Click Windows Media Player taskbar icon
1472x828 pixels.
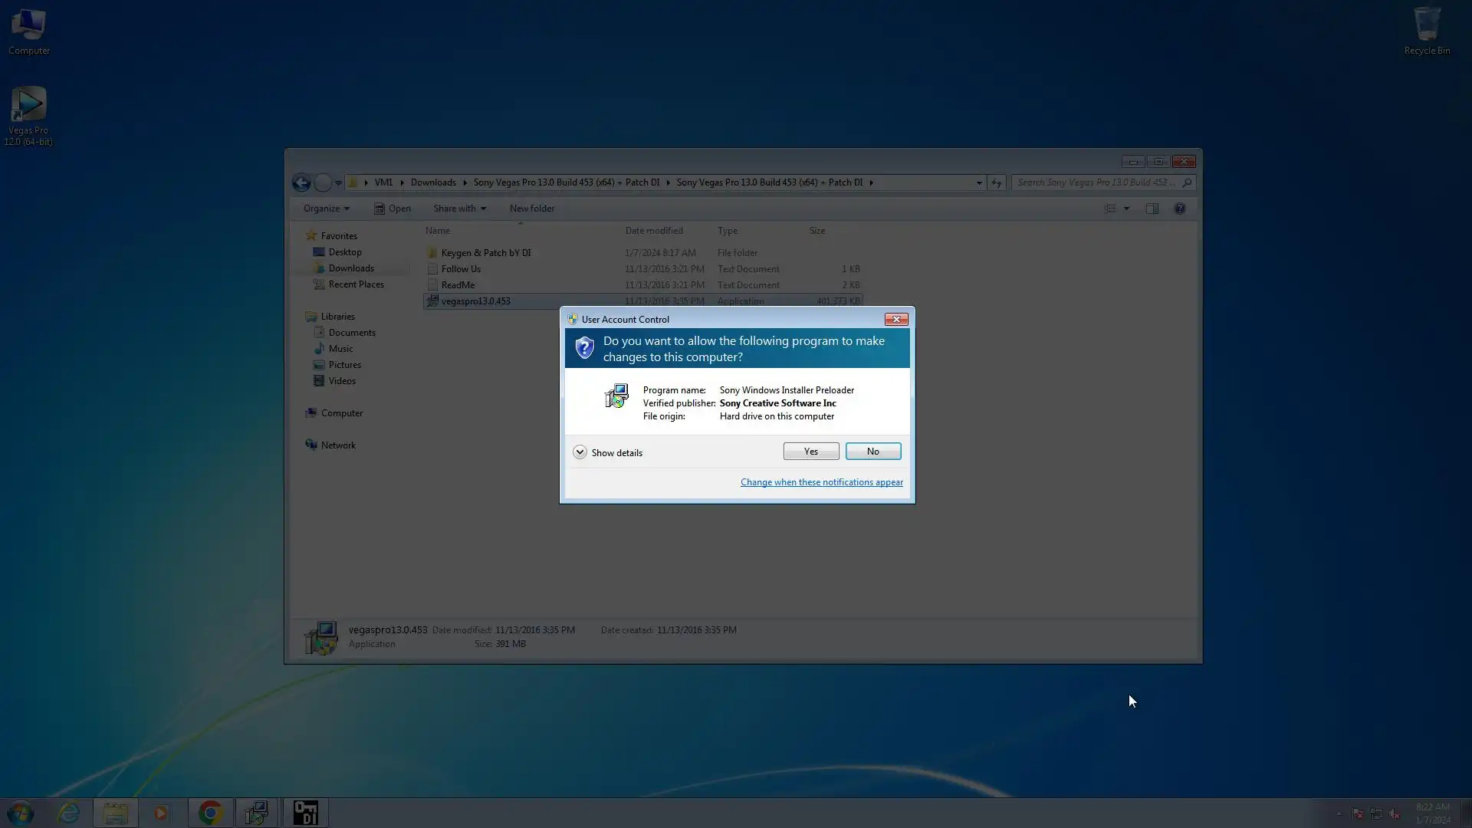[x=161, y=813]
